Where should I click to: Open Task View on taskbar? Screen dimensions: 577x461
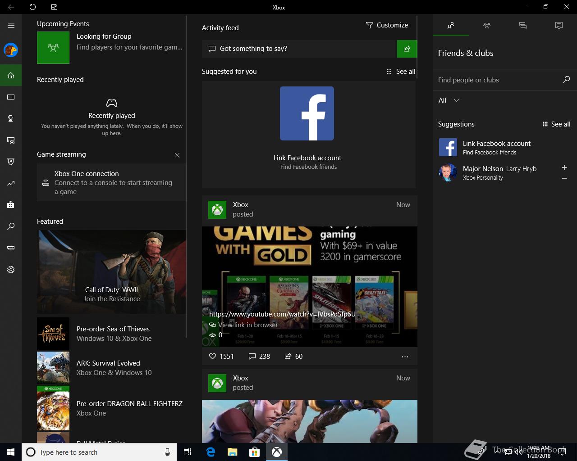point(188,452)
